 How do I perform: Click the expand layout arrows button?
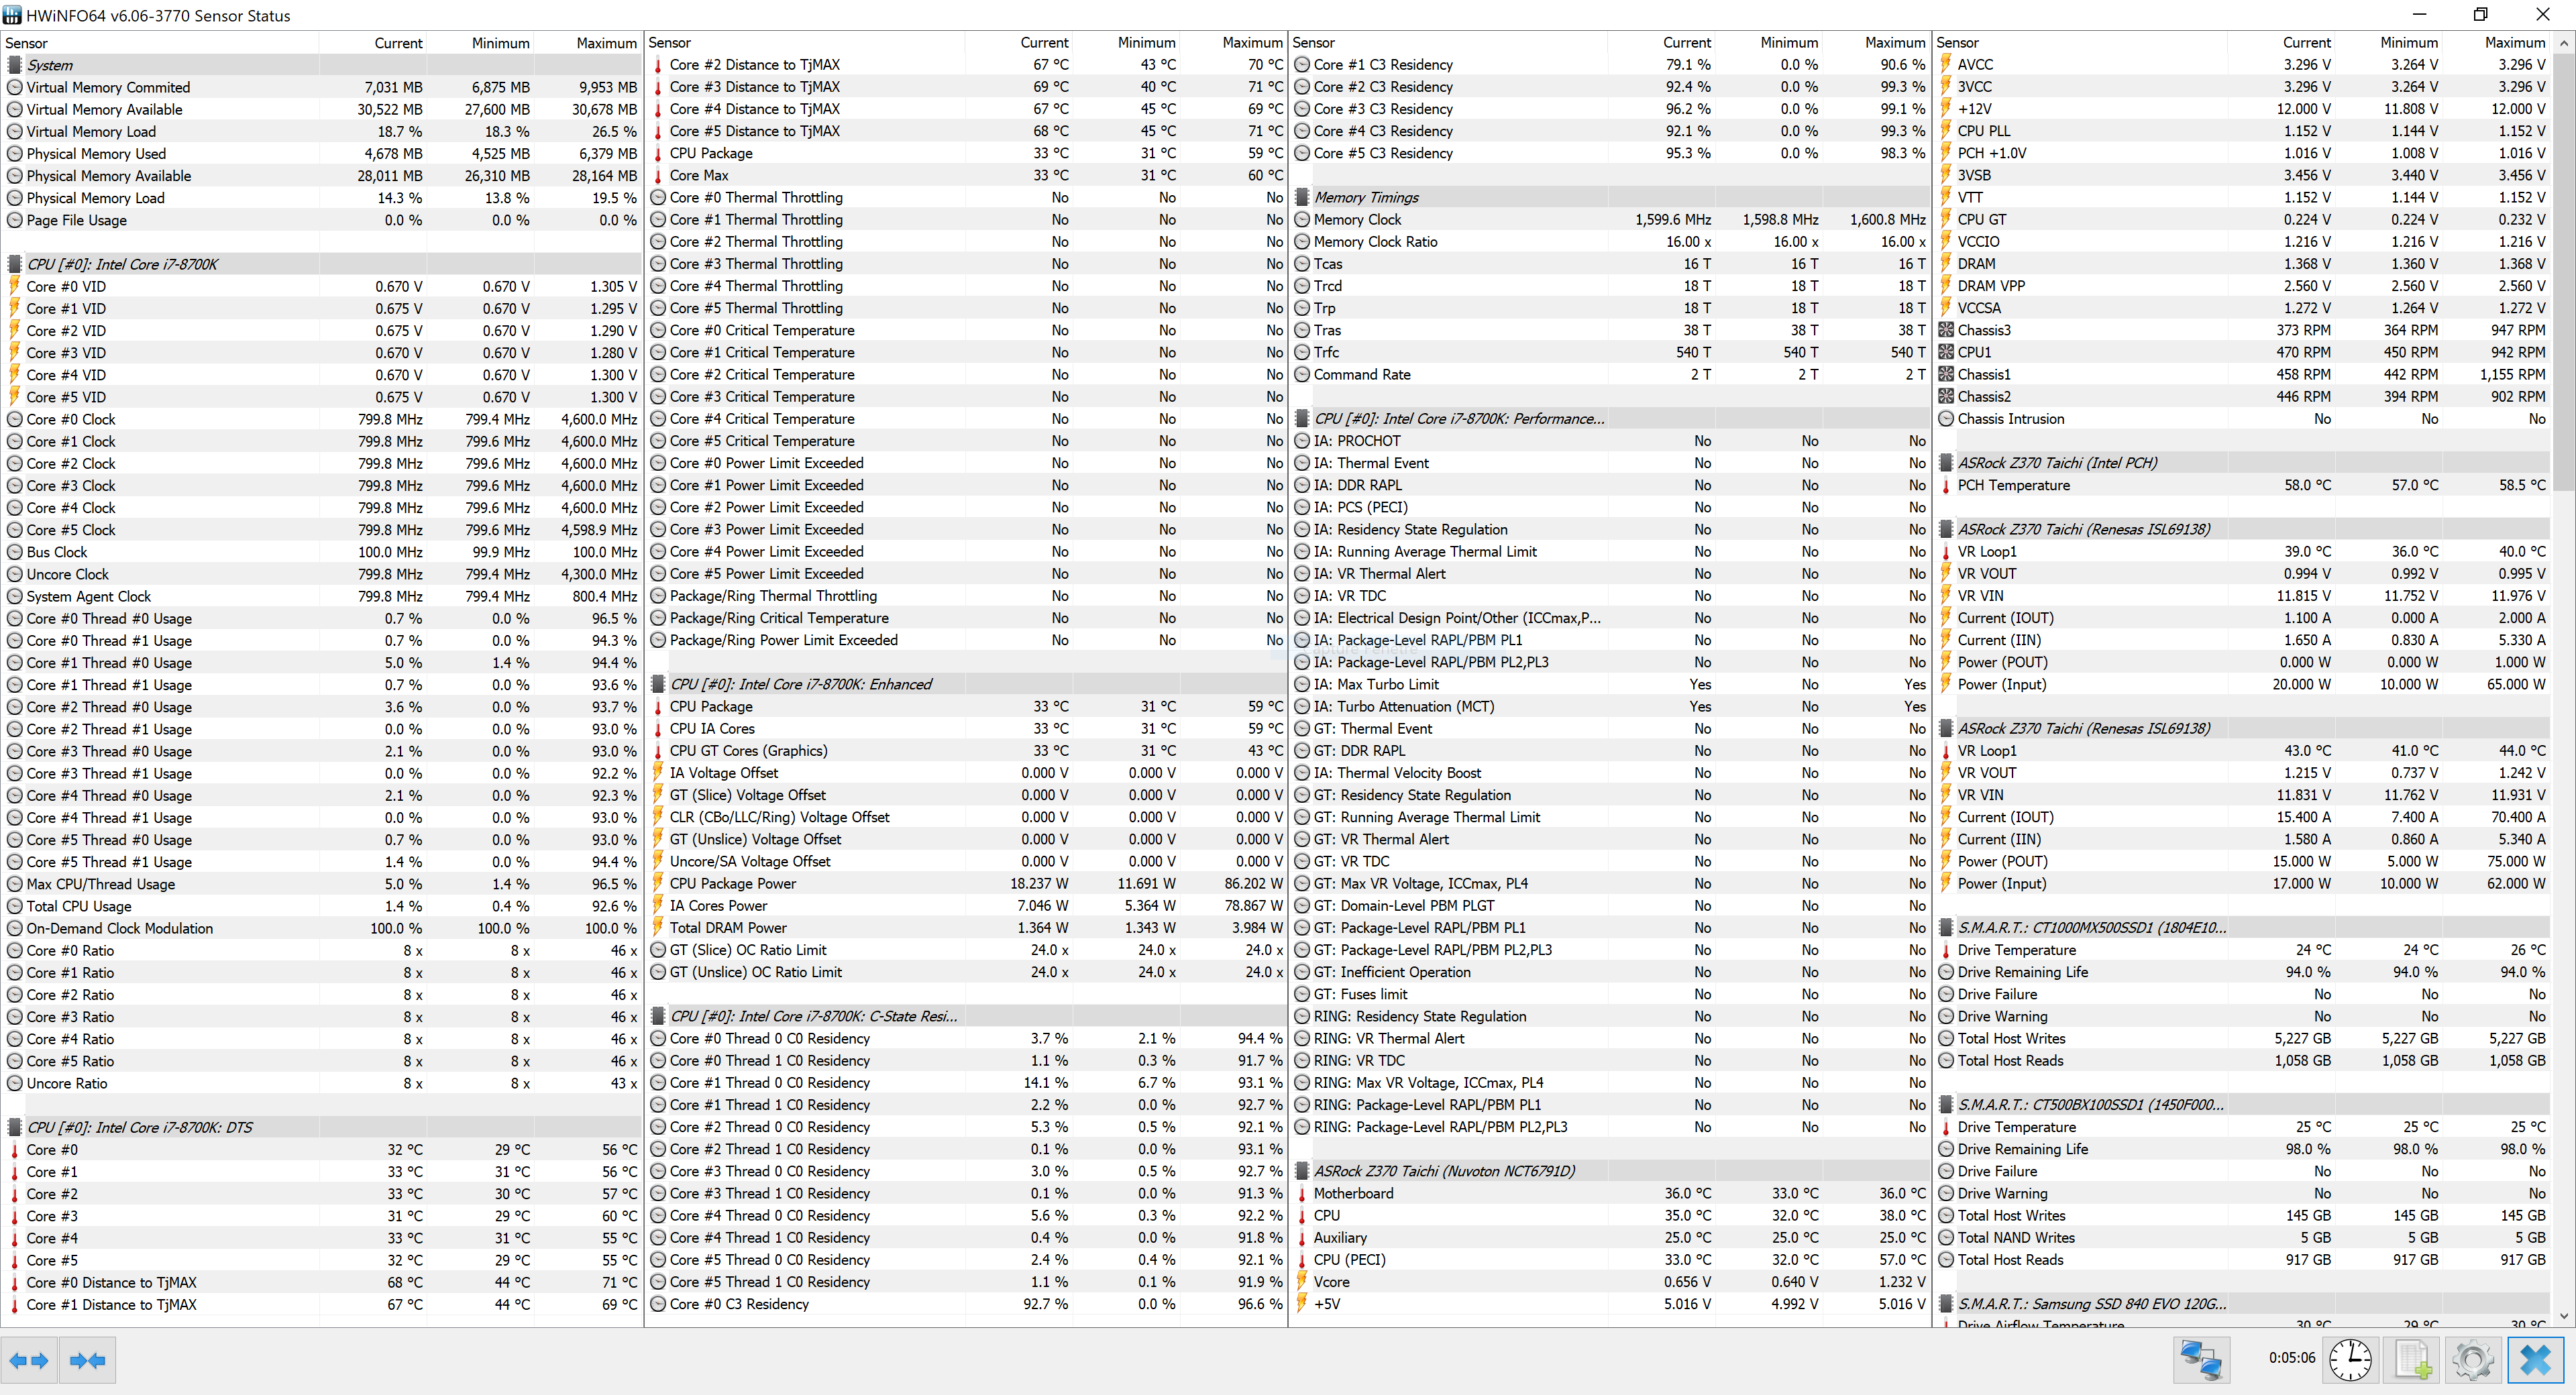coord(28,1360)
